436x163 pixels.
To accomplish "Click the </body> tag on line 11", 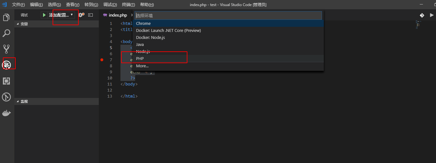I will click(129, 84).
